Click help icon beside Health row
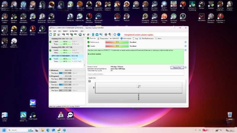 pos(185,46)
